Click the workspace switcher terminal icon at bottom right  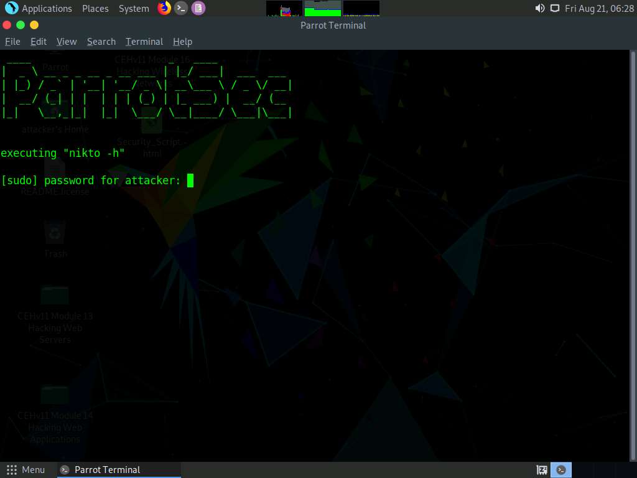(x=561, y=470)
